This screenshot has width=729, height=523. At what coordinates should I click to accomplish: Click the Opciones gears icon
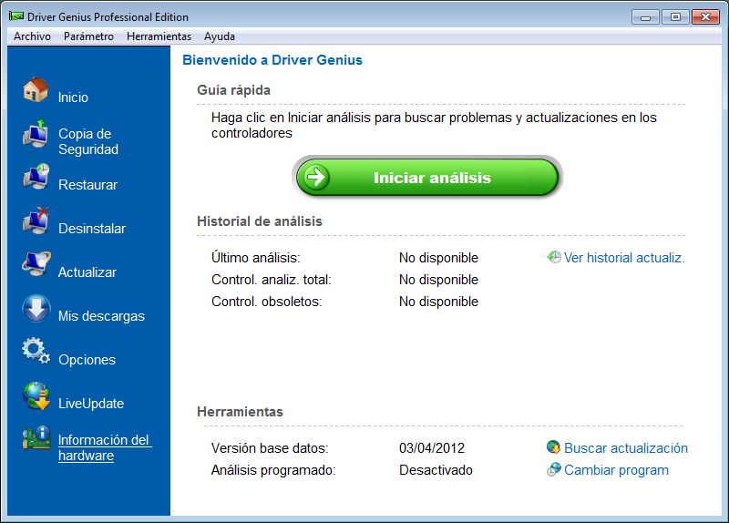(36, 352)
